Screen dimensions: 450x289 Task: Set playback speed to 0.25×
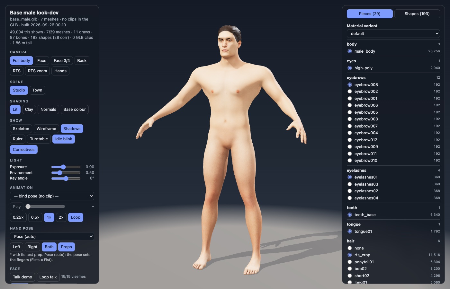point(18,217)
